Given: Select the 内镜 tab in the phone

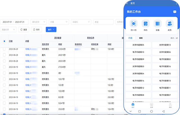Looking at the screenshot, I should (130, 38).
